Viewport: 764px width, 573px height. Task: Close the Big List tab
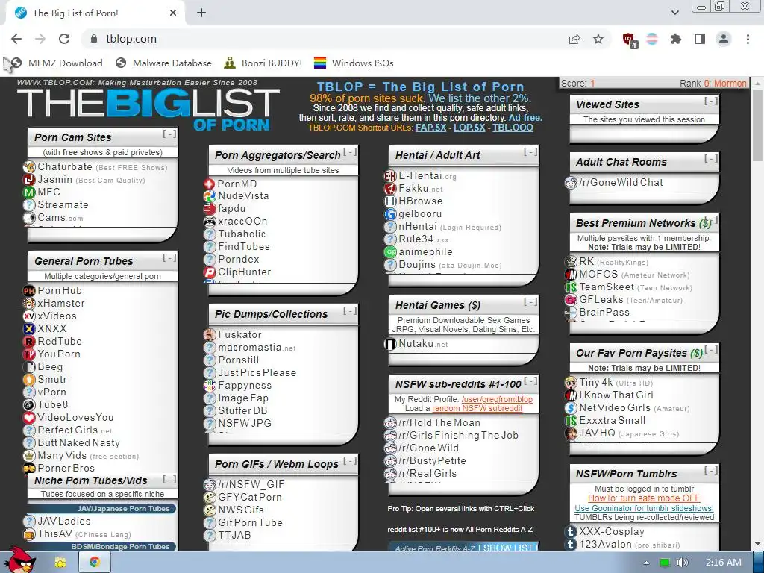point(173,13)
